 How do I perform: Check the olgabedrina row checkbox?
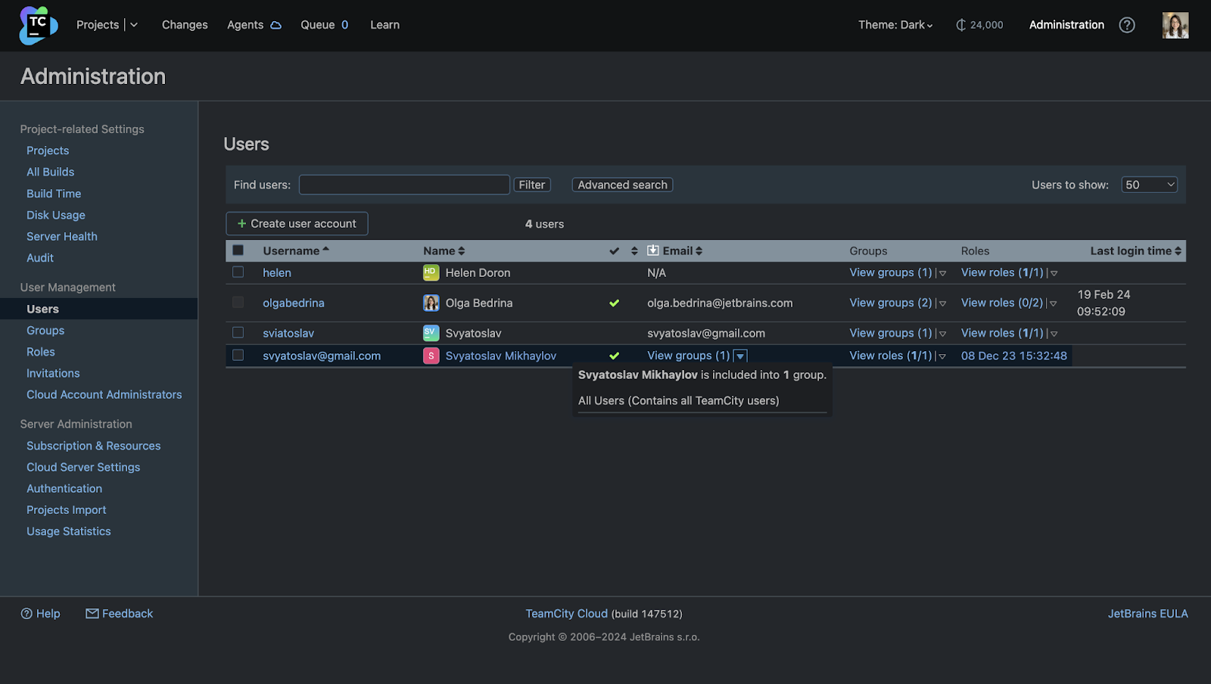pyautogui.click(x=238, y=302)
